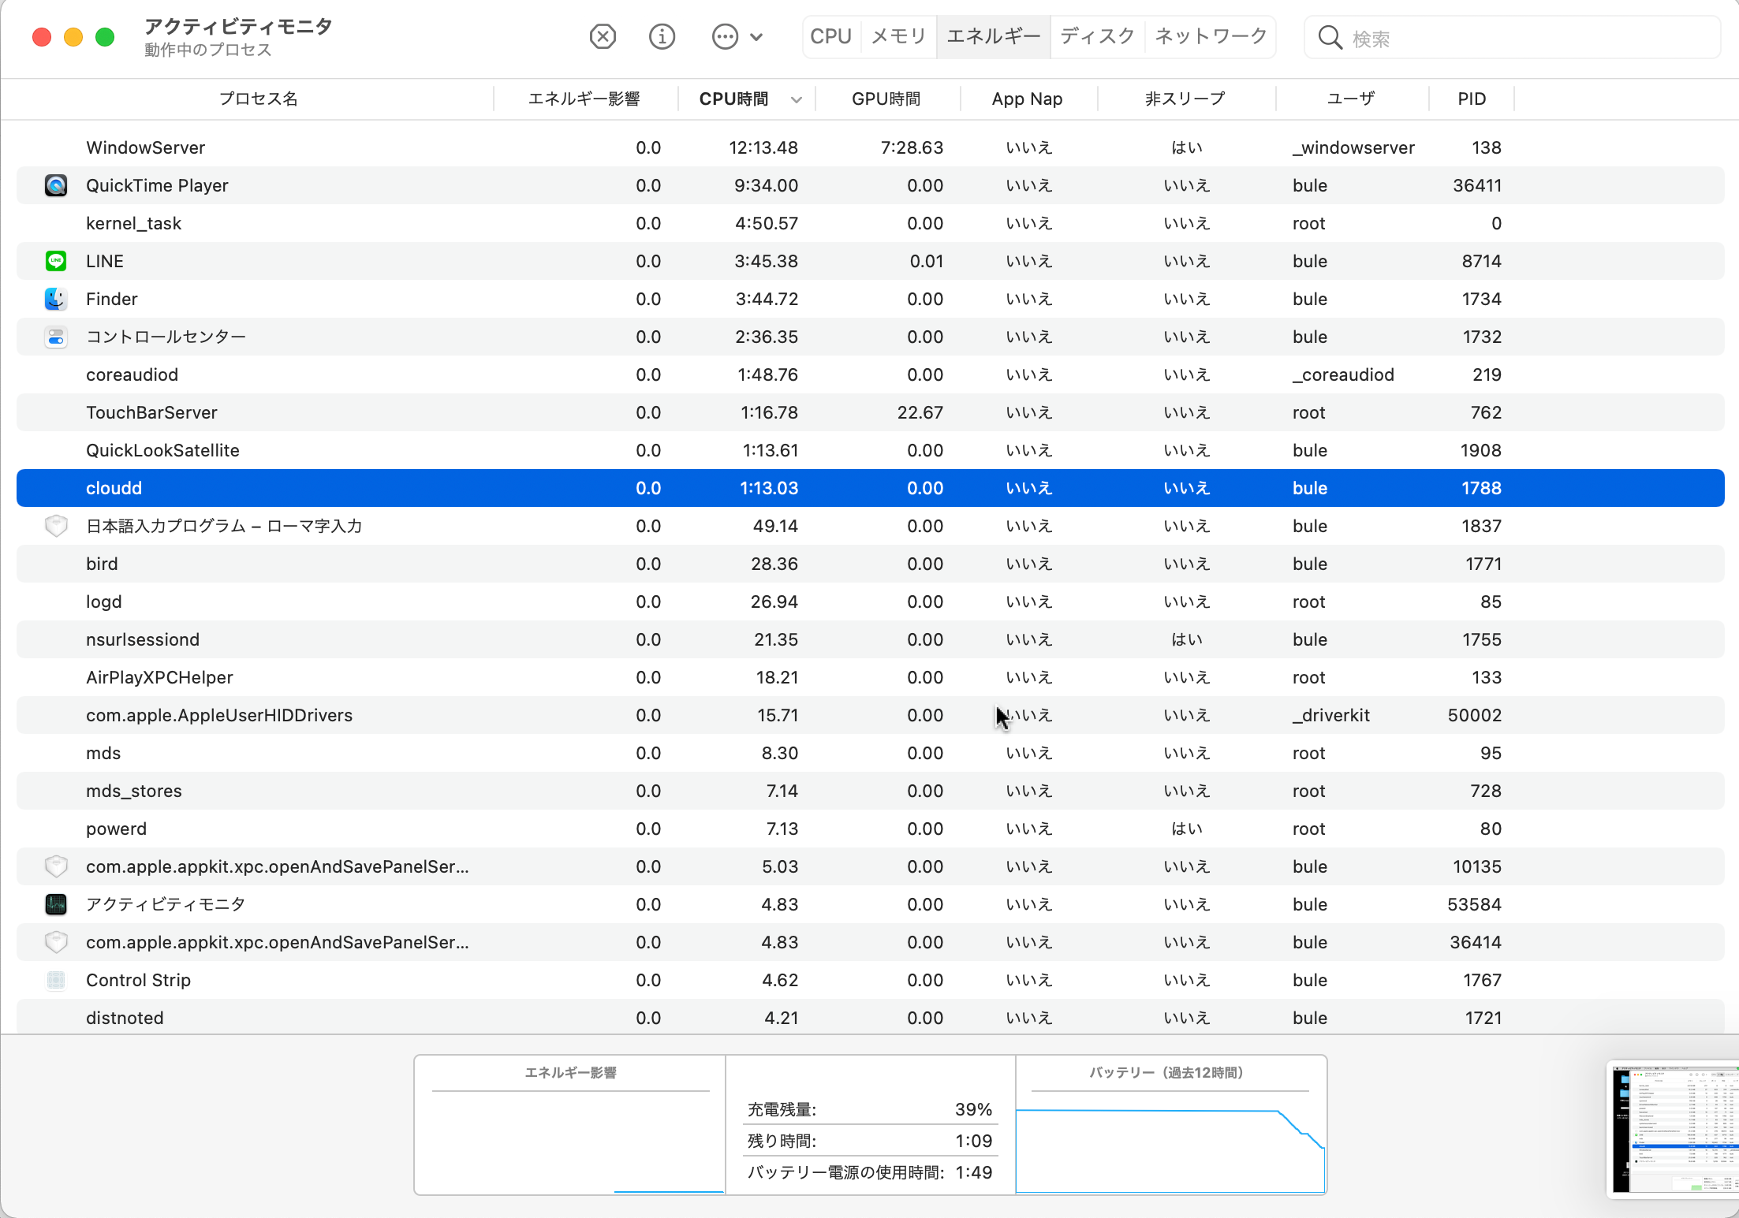This screenshot has width=1739, height=1218.
Task: Switch to the メモリ tab
Action: click(898, 36)
